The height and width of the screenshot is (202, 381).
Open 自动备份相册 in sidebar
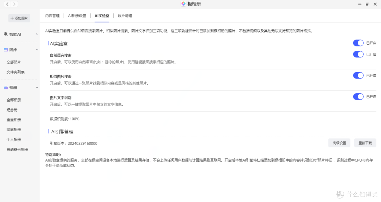click(17, 149)
